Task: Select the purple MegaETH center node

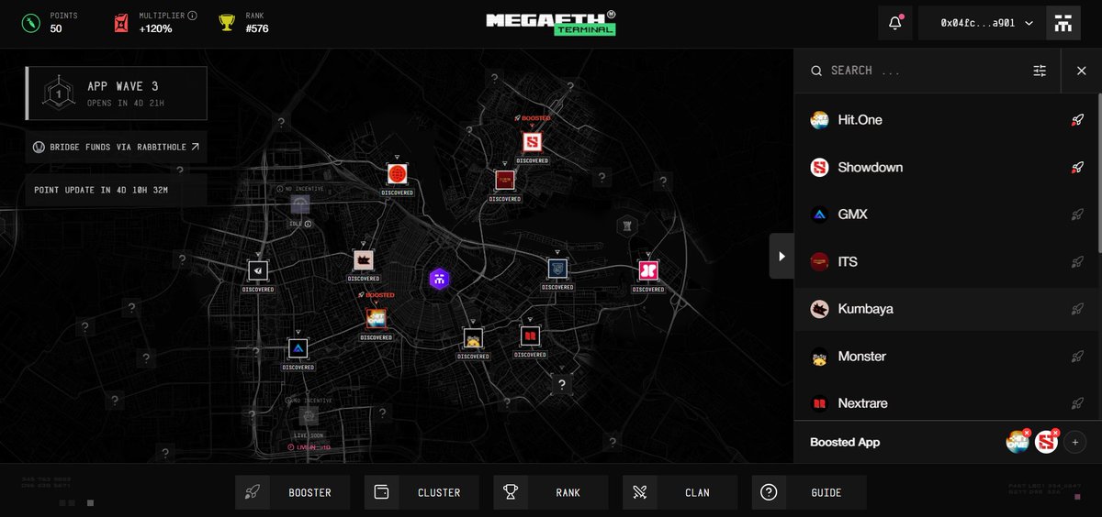Action: [x=439, y=279]
